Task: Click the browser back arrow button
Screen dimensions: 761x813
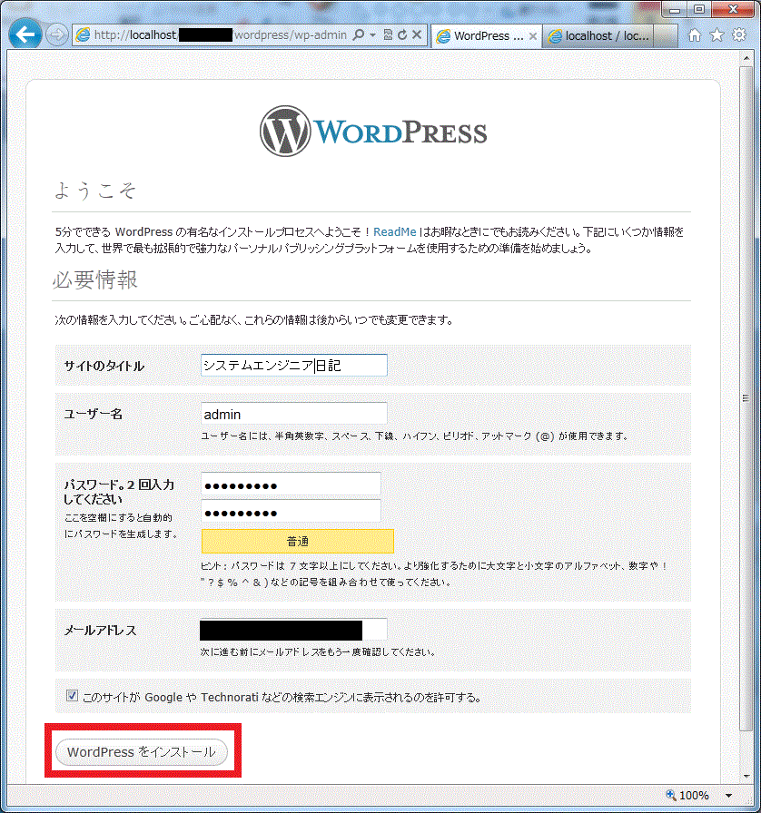Action: (x=25, y=34)
